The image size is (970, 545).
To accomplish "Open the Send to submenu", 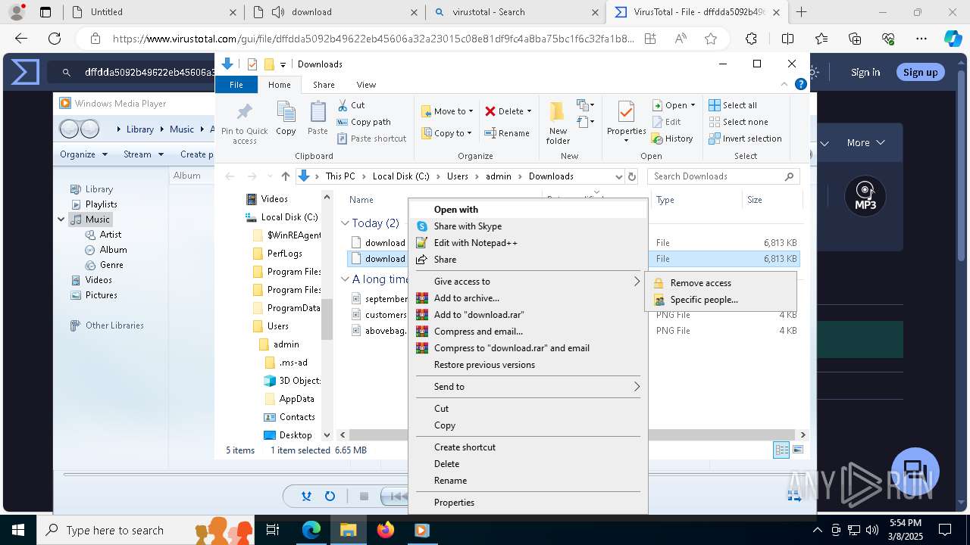I will [527, 387].
